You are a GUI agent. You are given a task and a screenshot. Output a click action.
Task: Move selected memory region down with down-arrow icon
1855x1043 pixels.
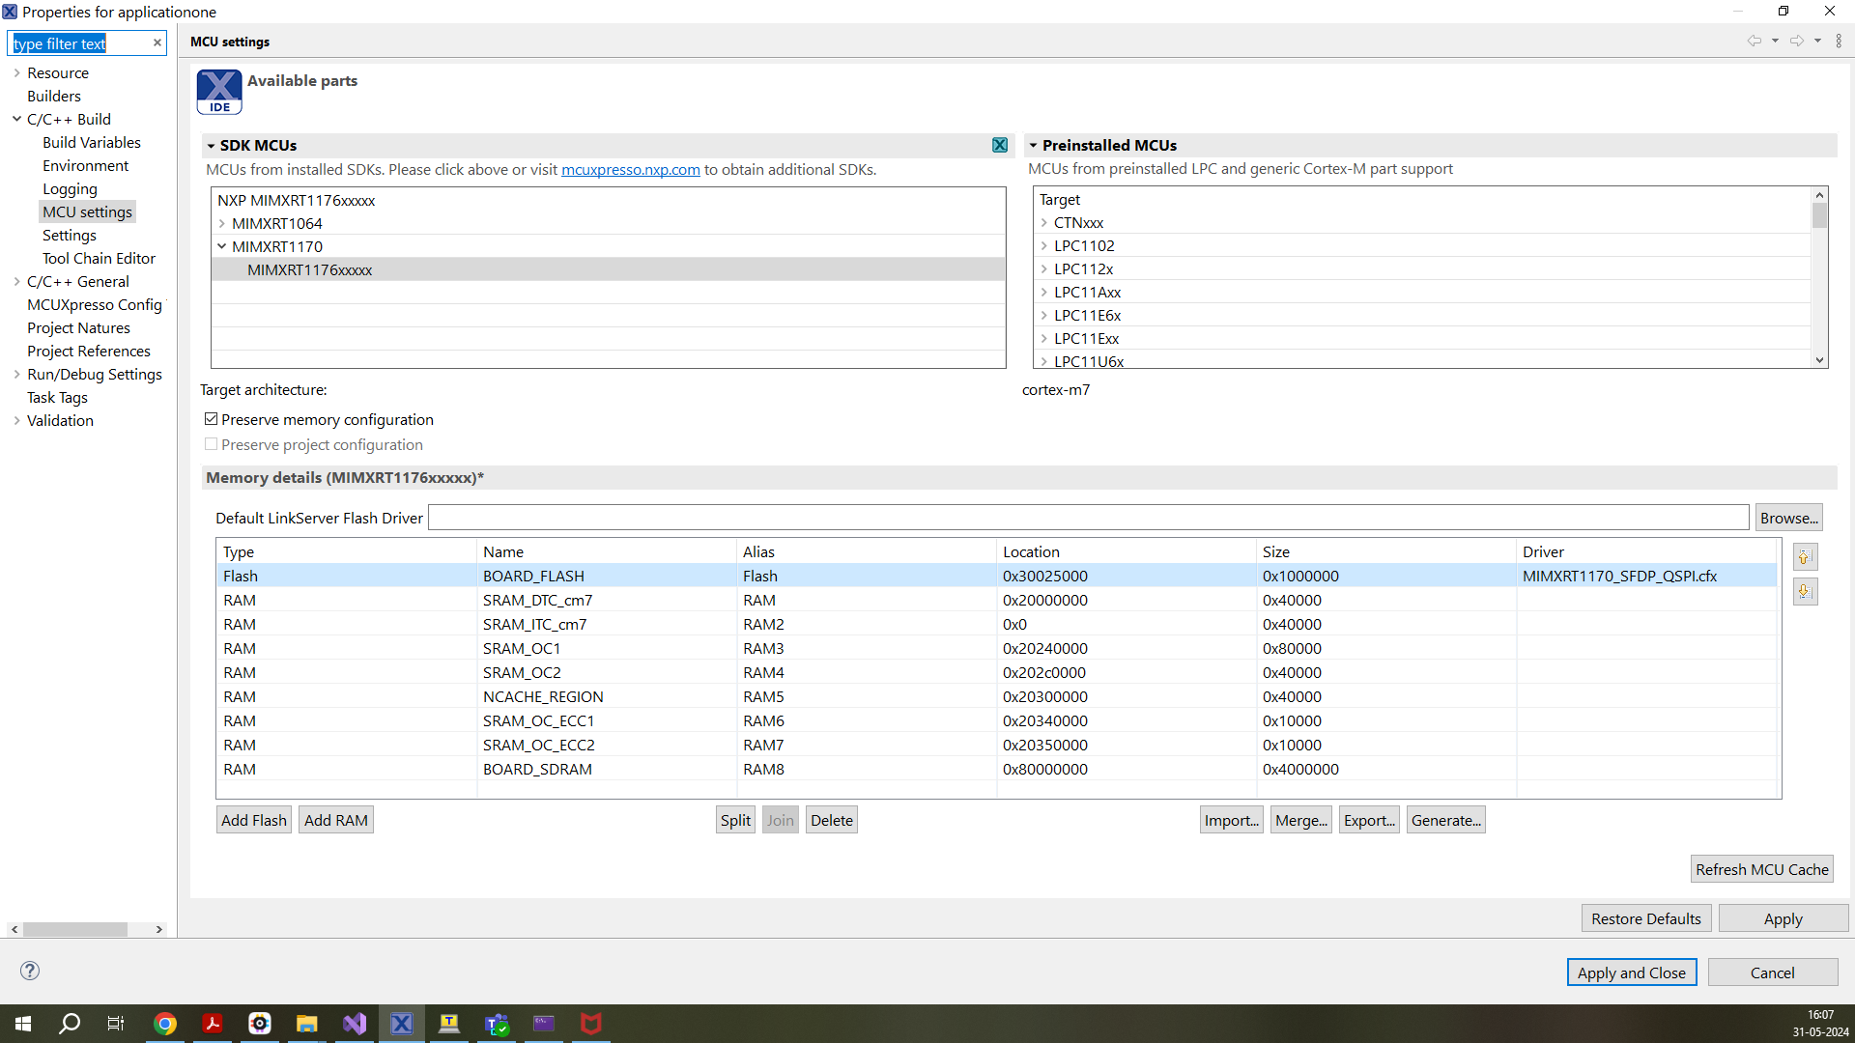(x=1805, y=591)
